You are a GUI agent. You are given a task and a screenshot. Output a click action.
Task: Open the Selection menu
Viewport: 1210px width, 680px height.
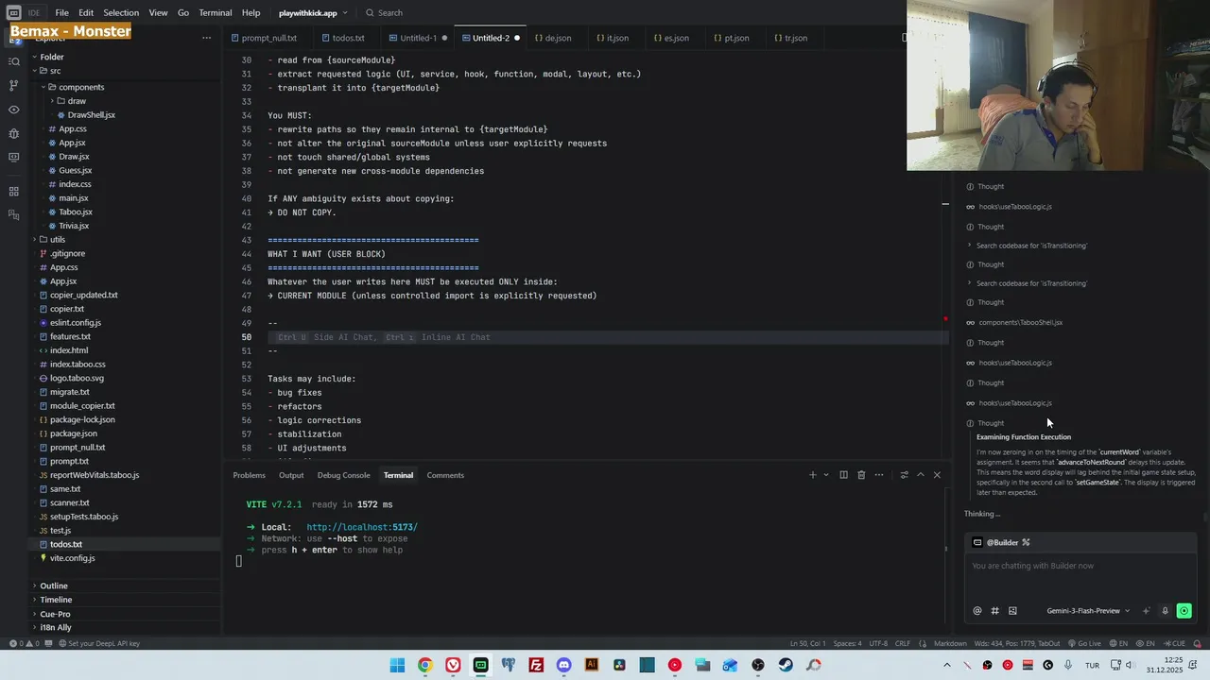[x=121, y=13]
